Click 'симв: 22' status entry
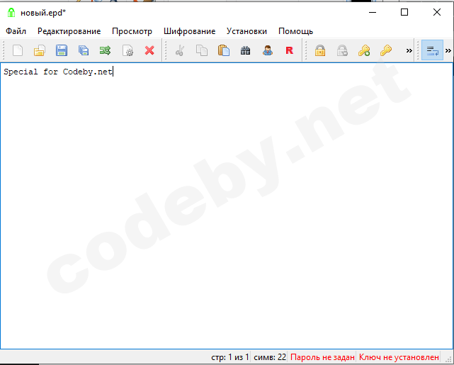454x365 pixels. 270,357
